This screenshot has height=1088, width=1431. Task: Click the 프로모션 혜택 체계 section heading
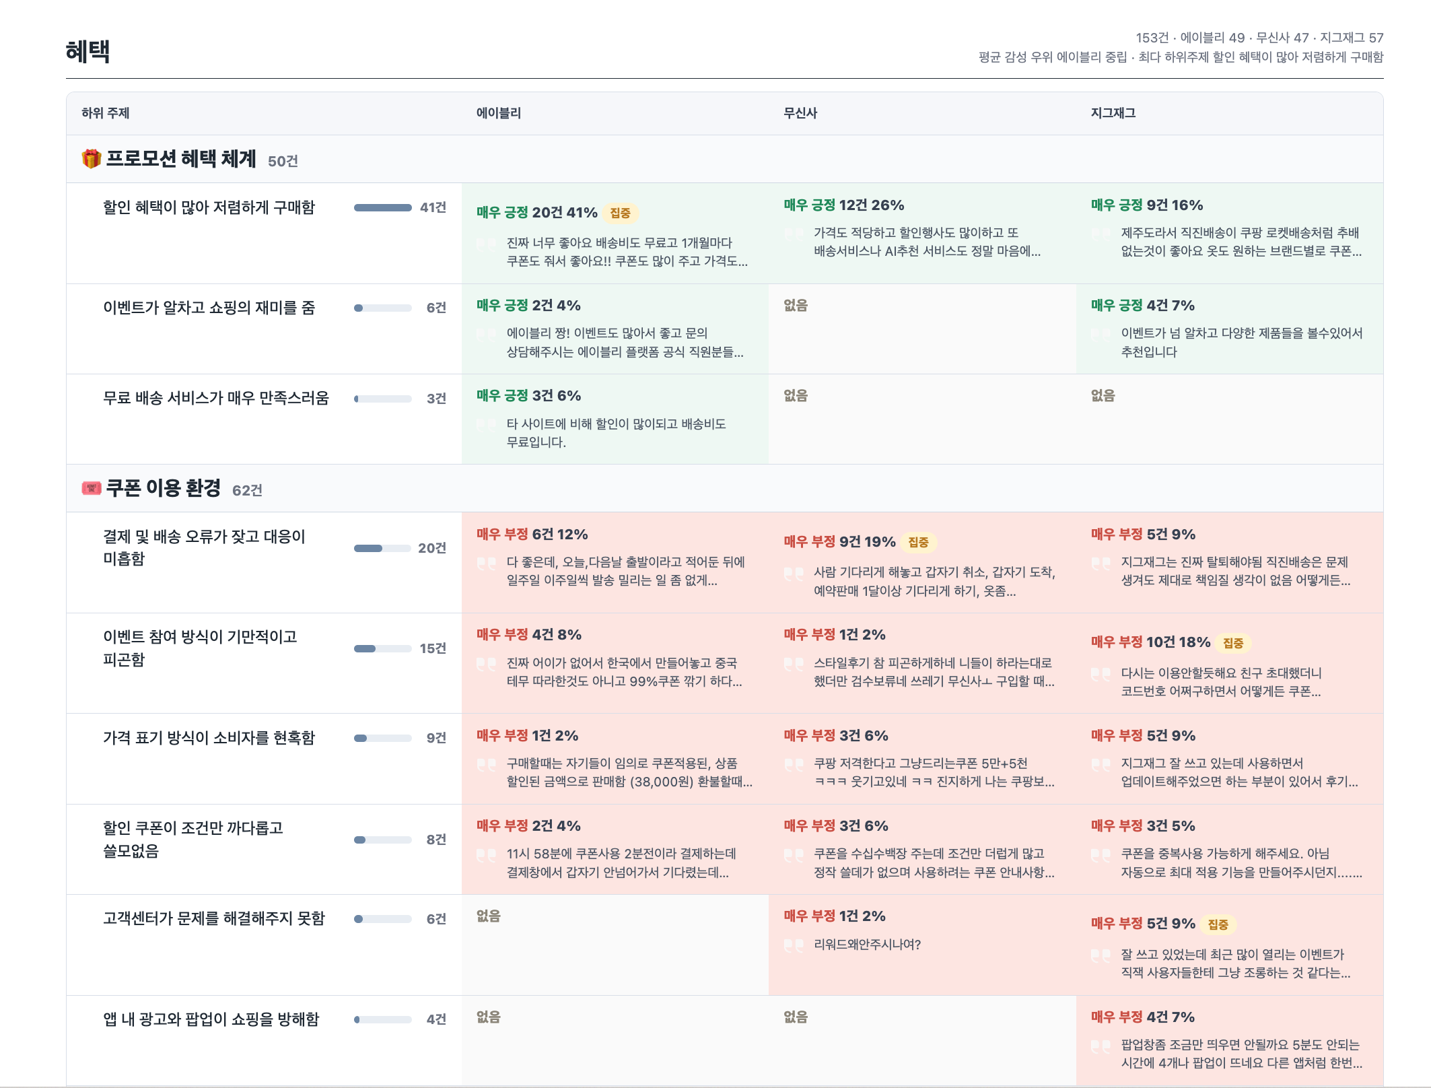[x=181, y=159]
